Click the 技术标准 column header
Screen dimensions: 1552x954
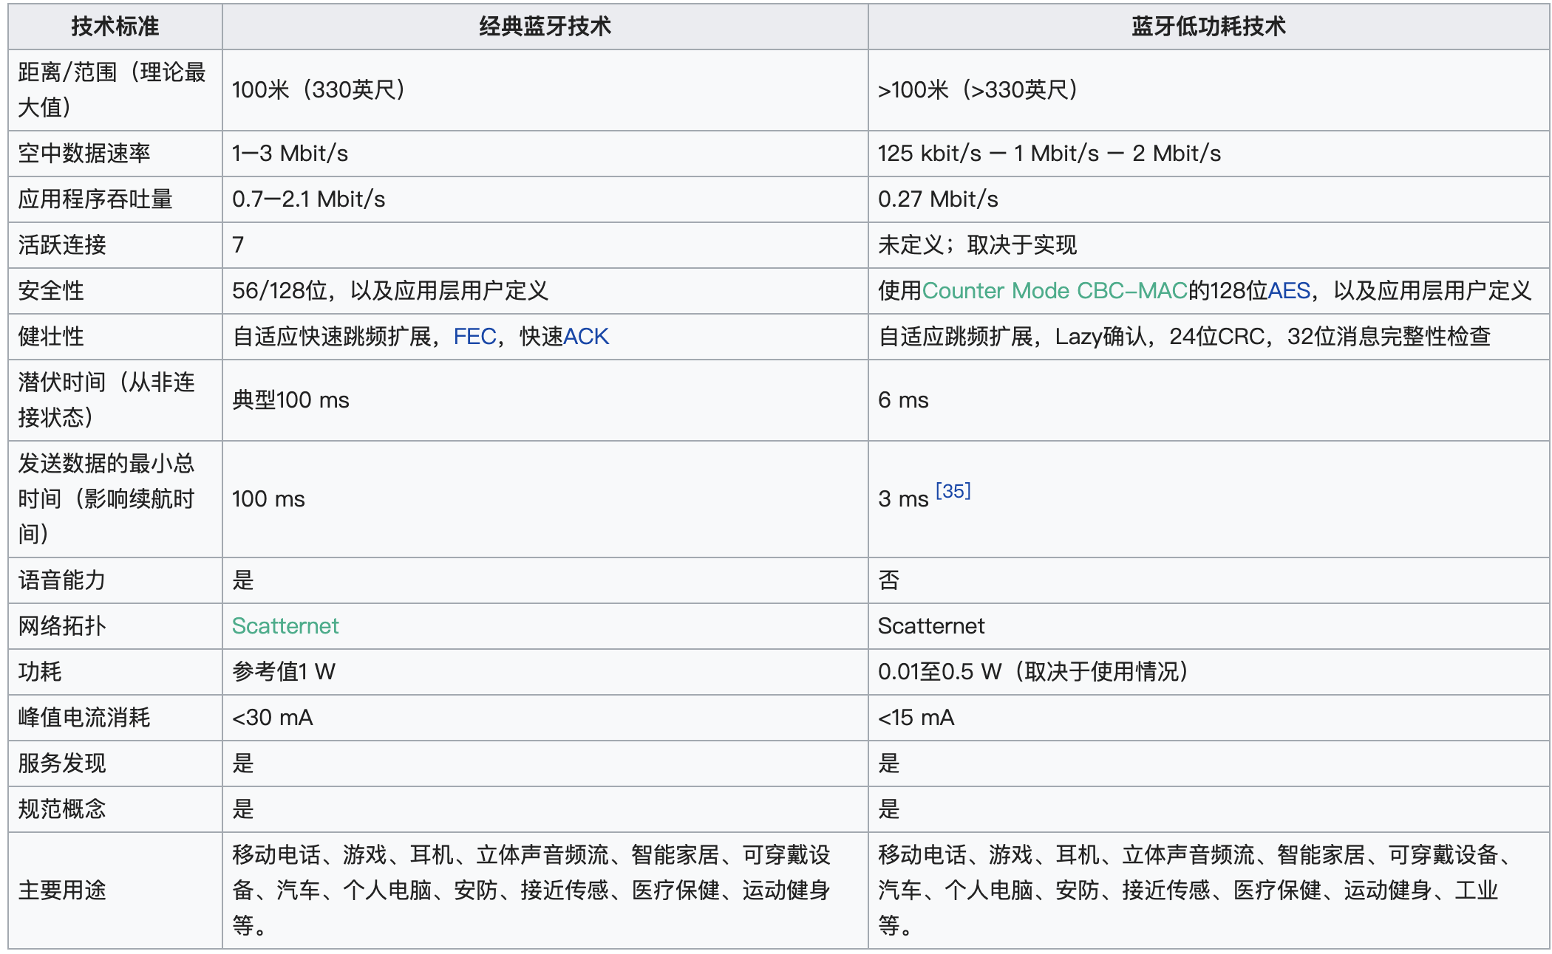pyautogui.click(x=115, y=27)
